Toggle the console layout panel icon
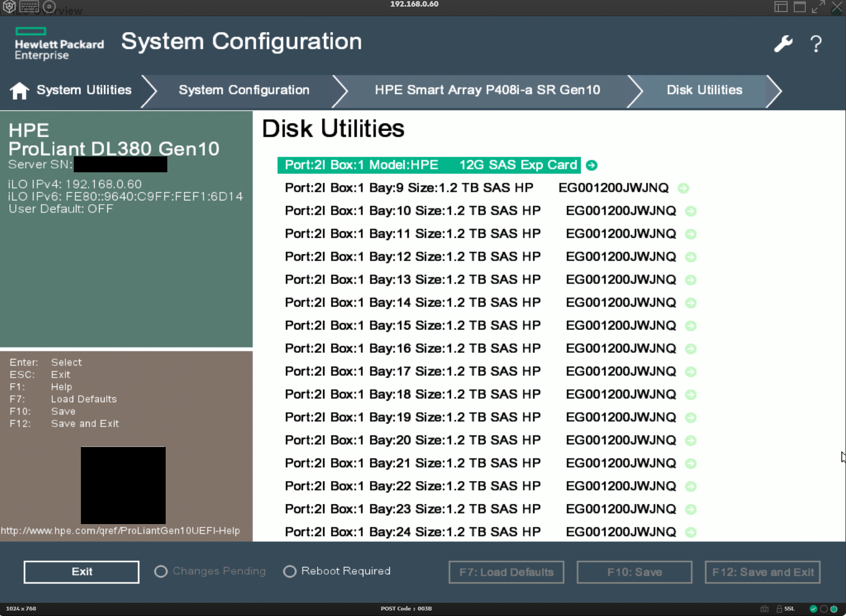846x616 pixels. pyautogui.click(x=780, y=7)
